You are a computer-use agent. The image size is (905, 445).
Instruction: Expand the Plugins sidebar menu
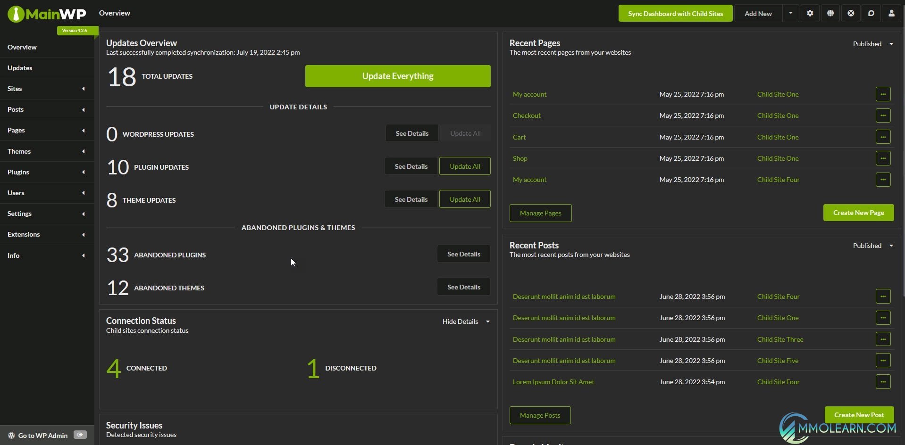(x=47, y=172)
